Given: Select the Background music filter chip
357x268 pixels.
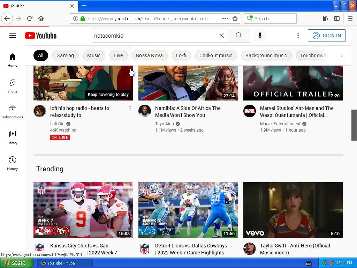Looking at the screenshot, I should point(266,55).
